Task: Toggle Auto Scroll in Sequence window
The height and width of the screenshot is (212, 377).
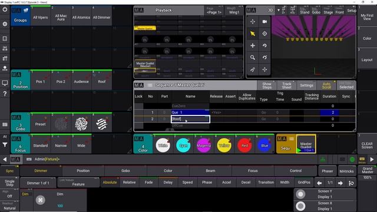Action: point(326,85)
